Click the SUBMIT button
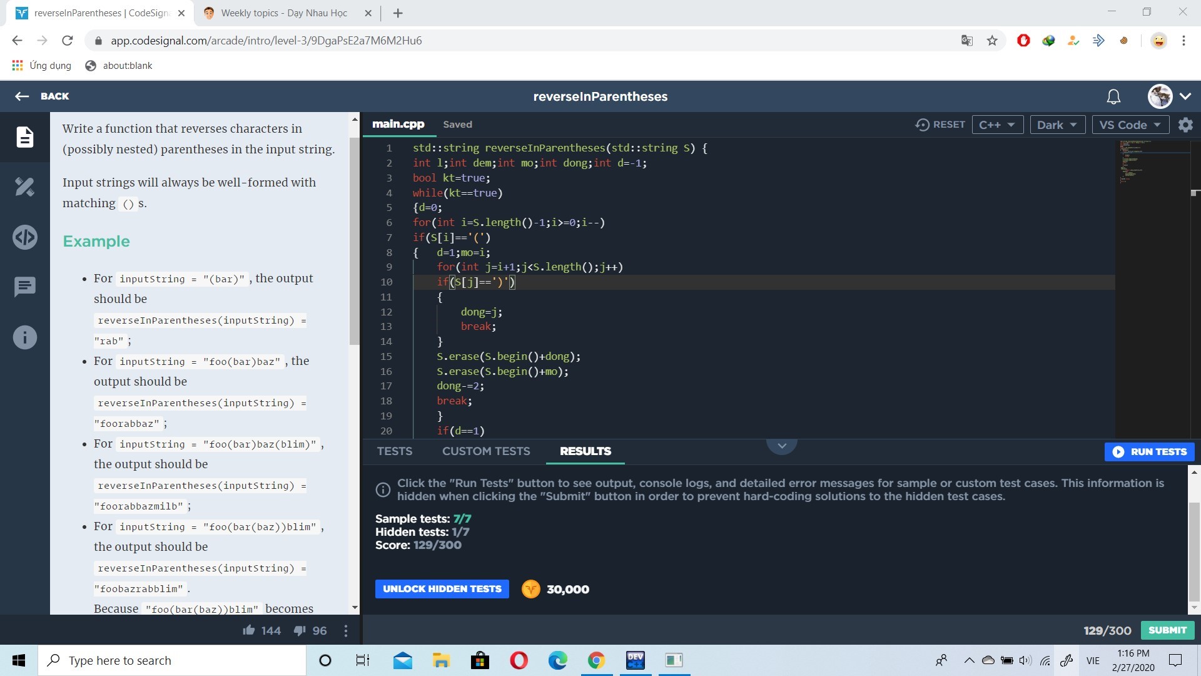Viewport: 1201px width, 676px height. pos(1167,630)
